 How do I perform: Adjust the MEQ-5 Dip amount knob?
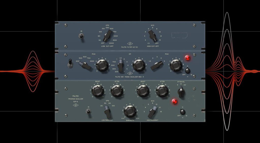[x=139, y=65]
